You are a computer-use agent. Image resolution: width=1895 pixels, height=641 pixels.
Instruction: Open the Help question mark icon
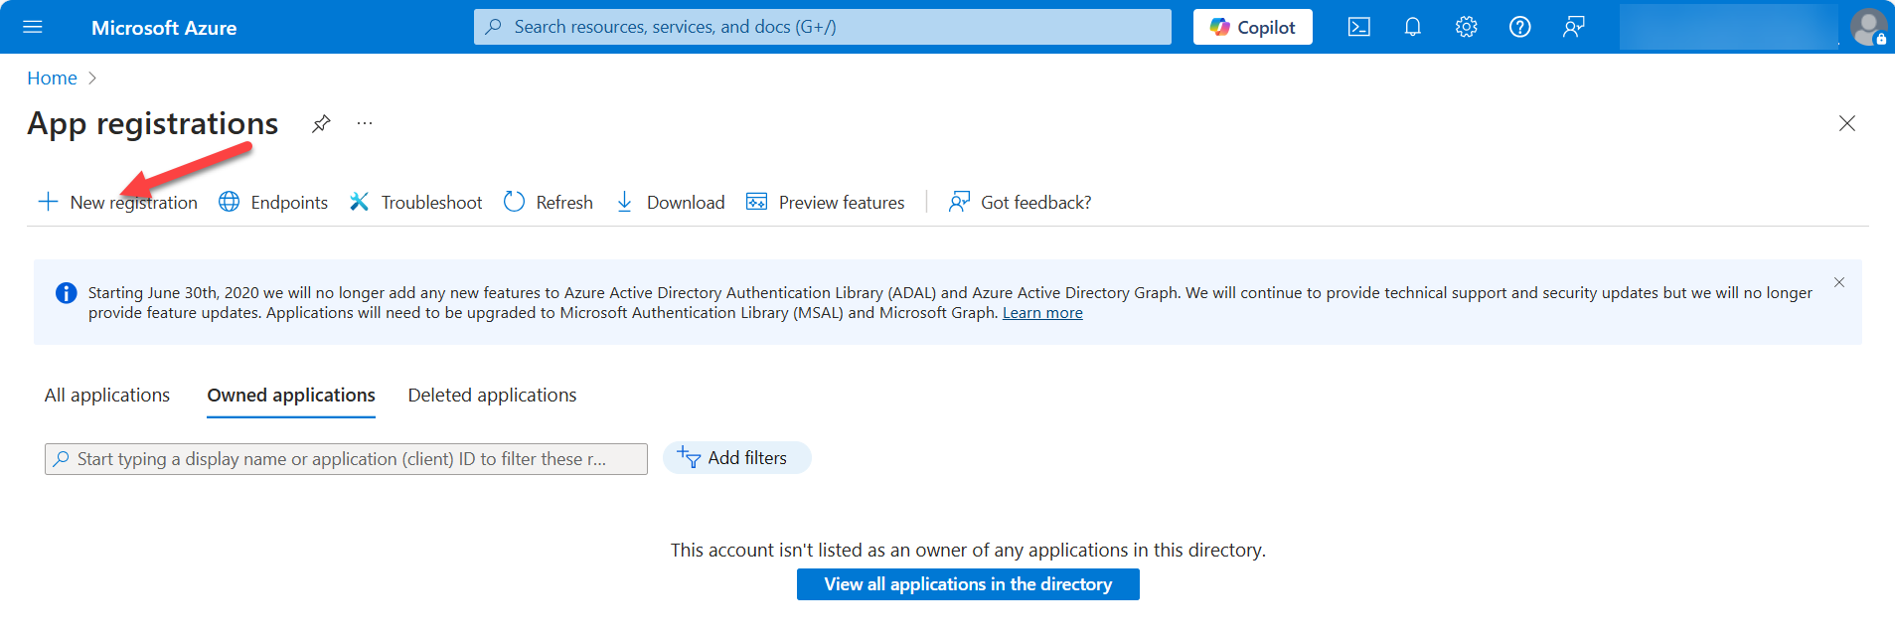point(1519,27)
